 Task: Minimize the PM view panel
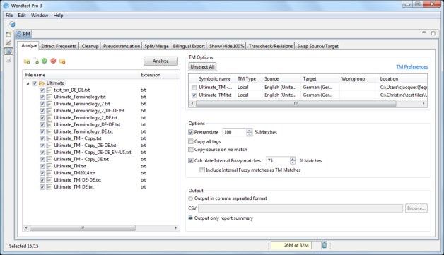(424, 32)
